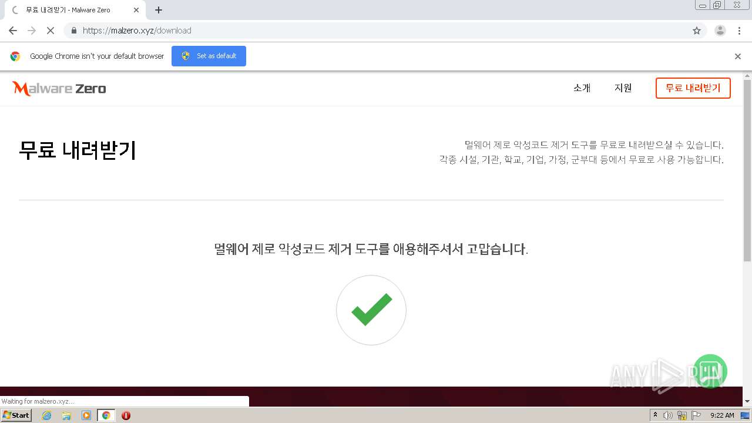View site security info via lock icon
The image size is (752, 423).
click(x=73, y=31)
